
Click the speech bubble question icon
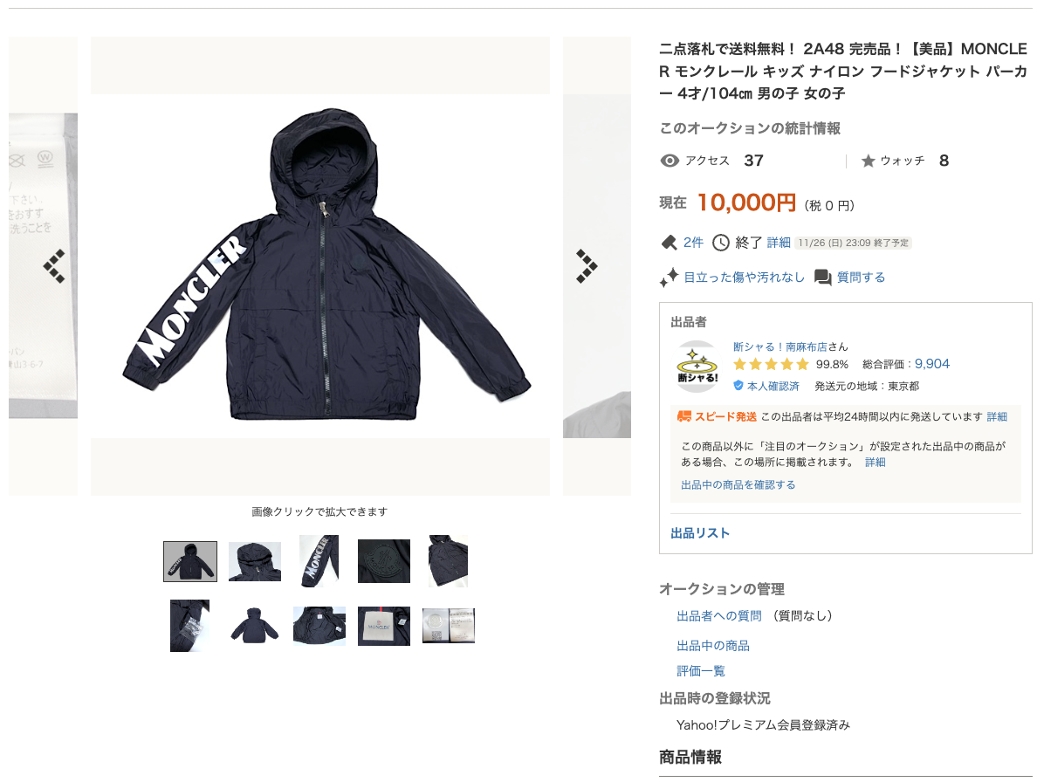coord(823,278)
